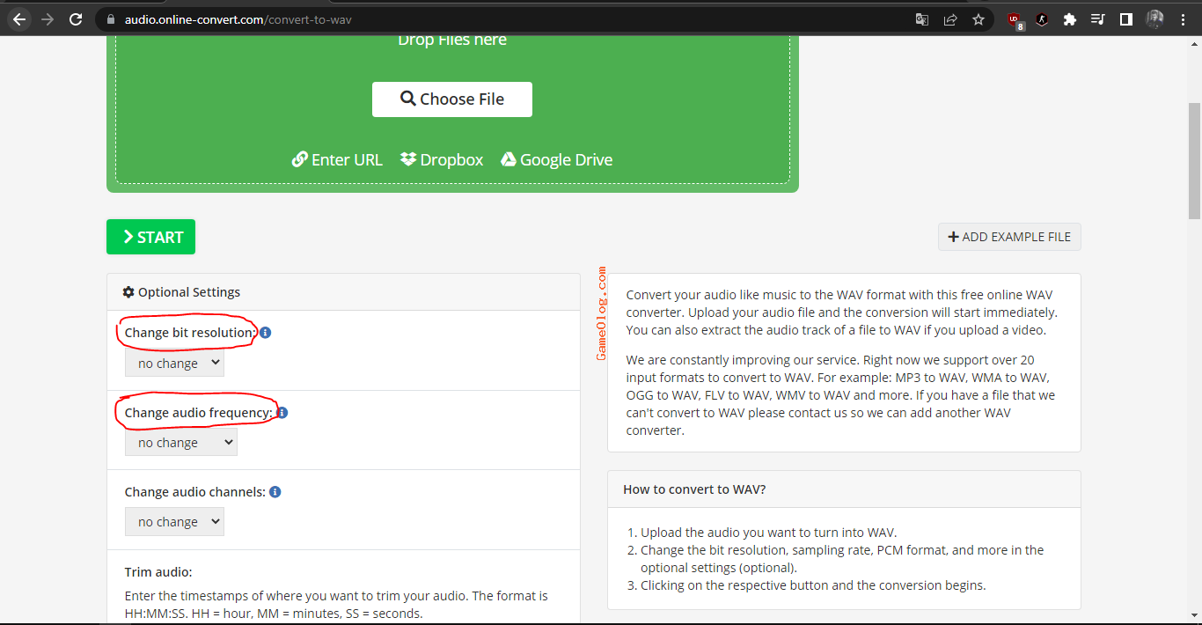
Task: Open the bit resolution dropdown
Action: [174, 364]
